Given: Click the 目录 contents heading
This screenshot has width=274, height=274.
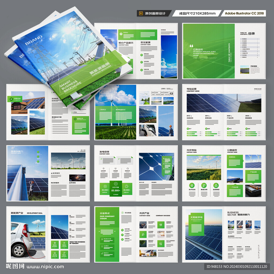Looking at the screenshot, I should (x=252, y=33).
